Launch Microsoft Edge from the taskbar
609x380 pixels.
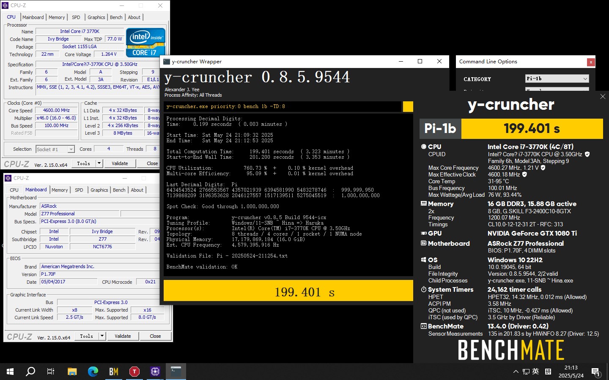[x=93, y=372]
